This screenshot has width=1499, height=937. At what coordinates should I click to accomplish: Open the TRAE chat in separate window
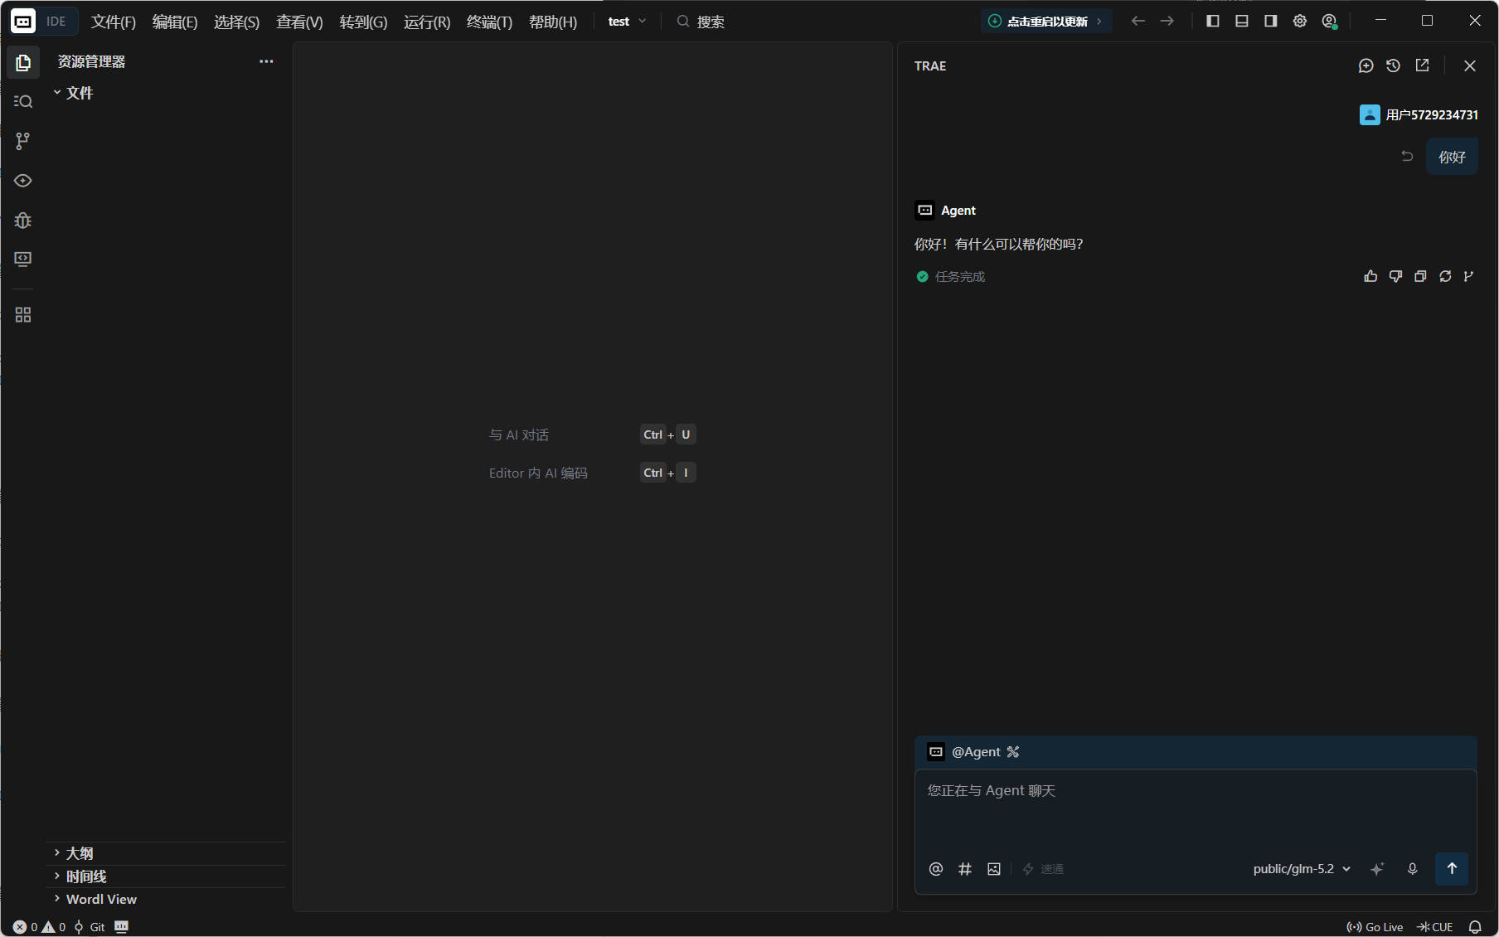(x=1423, y=66)
